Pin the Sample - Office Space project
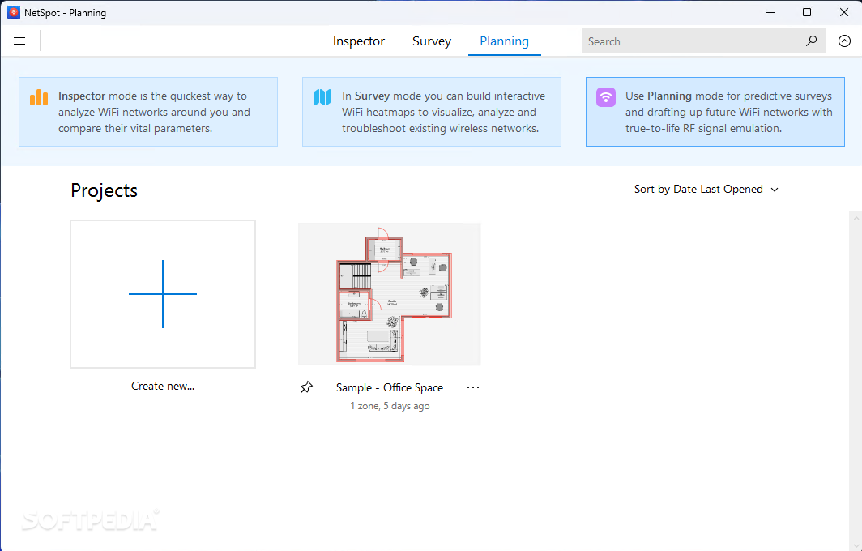Viewport: 862px width, 551px height. tap(306, 387)
